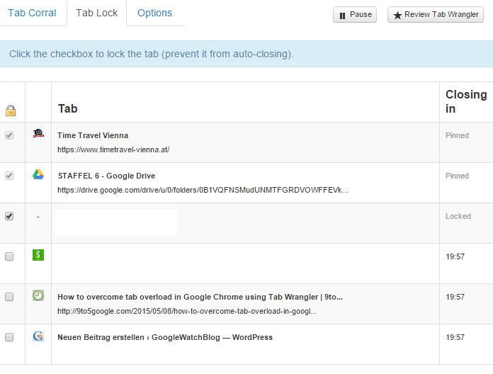Image resolution: width=493 pixels, height=374 pixels.
Task: Click the Time Travel Vienna favicon
Action: click(x=38, y=135)
